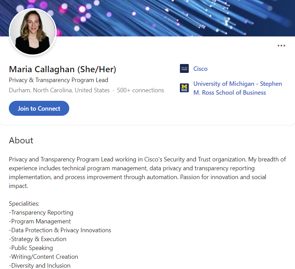
Task: Click the Specialities: label
Action: click(x=24, y=204)
